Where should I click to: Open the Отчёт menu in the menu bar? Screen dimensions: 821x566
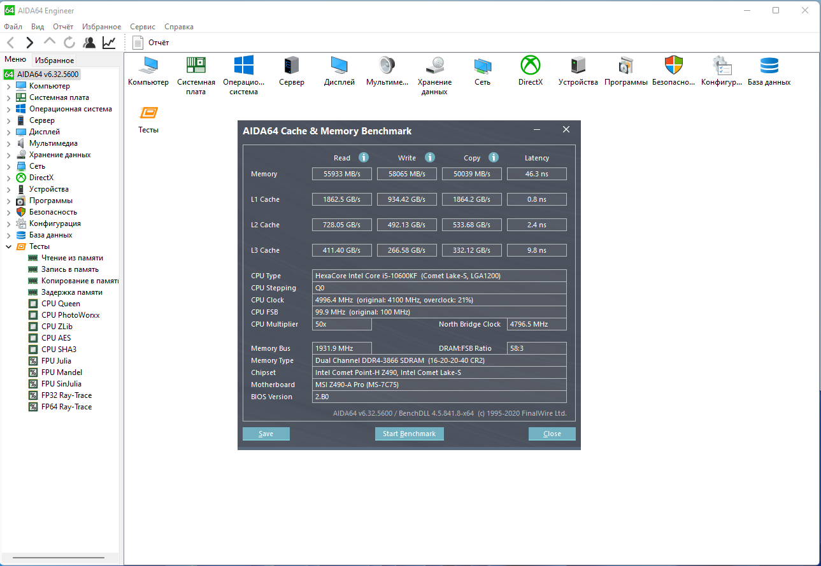pyautogui.click(x=63, y=27)
